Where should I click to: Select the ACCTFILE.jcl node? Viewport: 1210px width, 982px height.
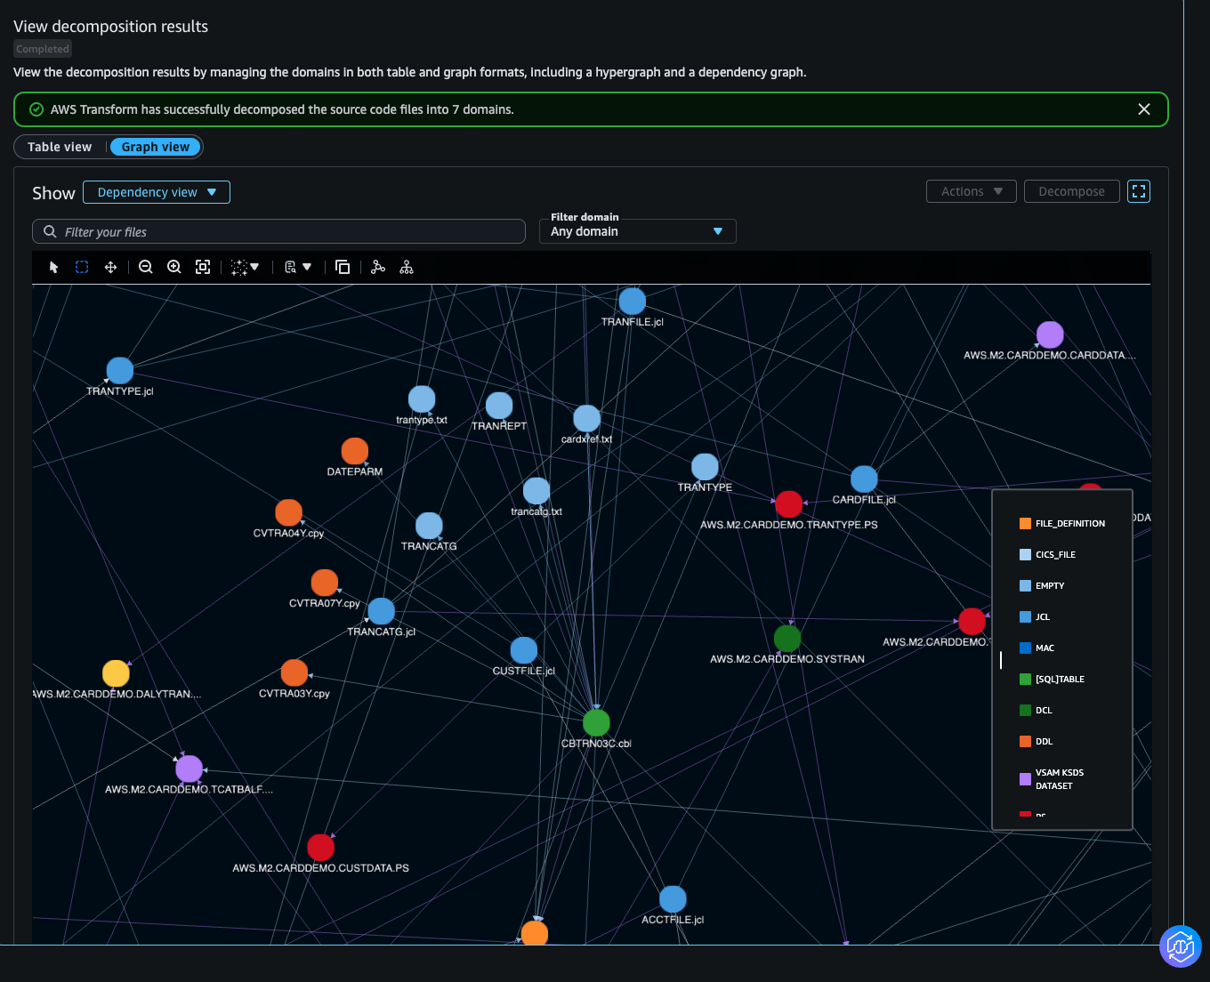[x=673, y=899]
